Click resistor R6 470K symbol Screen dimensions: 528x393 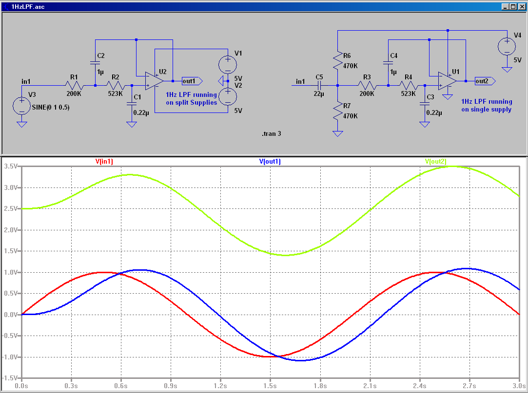coord(338,61)
